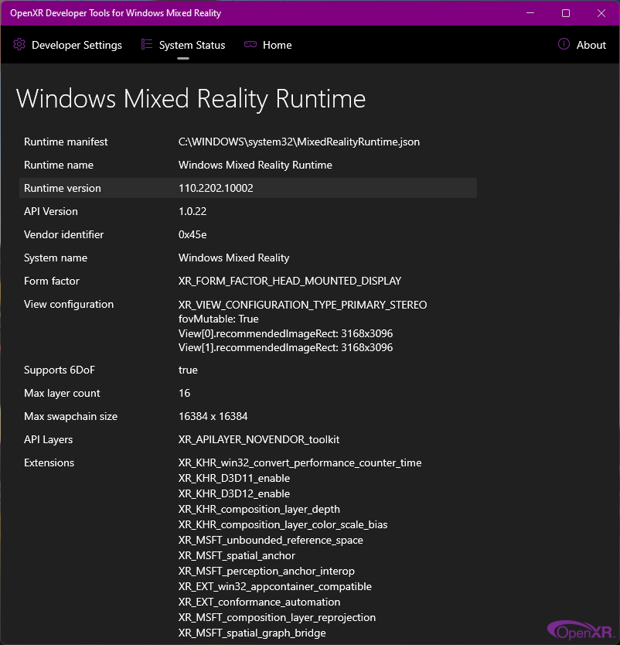
Task: Select XR_VIEW_CONFIGURATION_TYPE_PRIMARY_STEREO text
Action: tap(302, 305)
